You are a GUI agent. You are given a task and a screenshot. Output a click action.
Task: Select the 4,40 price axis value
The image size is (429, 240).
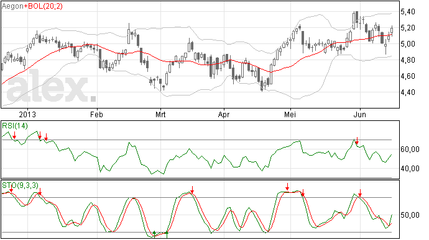coord(408,92)
